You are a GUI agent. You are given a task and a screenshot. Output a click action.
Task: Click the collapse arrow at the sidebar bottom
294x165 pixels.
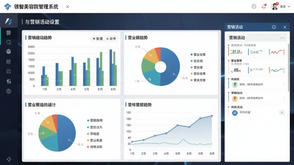(9, 159)
